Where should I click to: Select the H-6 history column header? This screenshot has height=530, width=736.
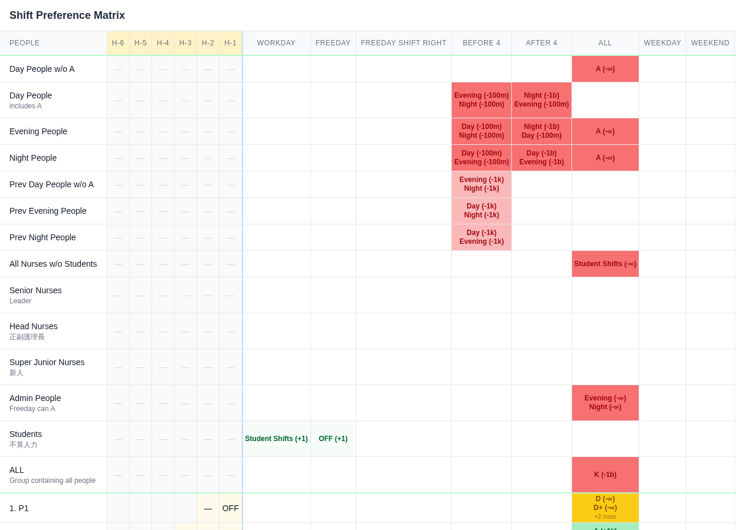click(x=118, y=43)
